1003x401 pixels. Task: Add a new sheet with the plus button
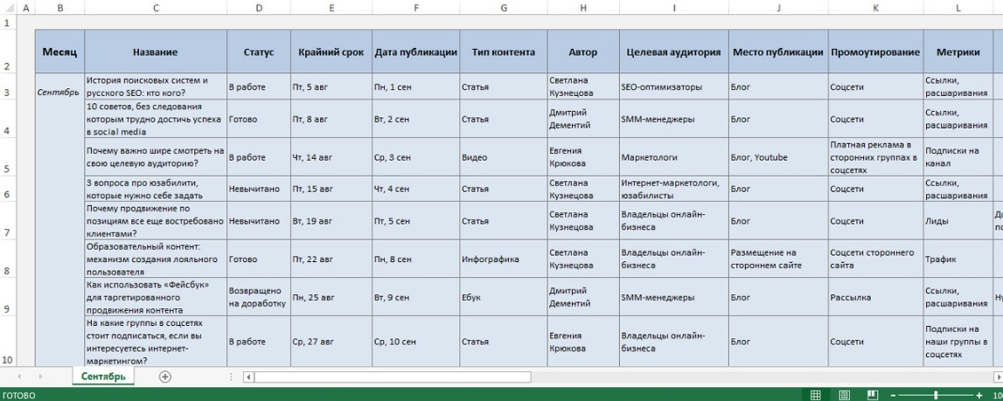[x=164, y=377]
